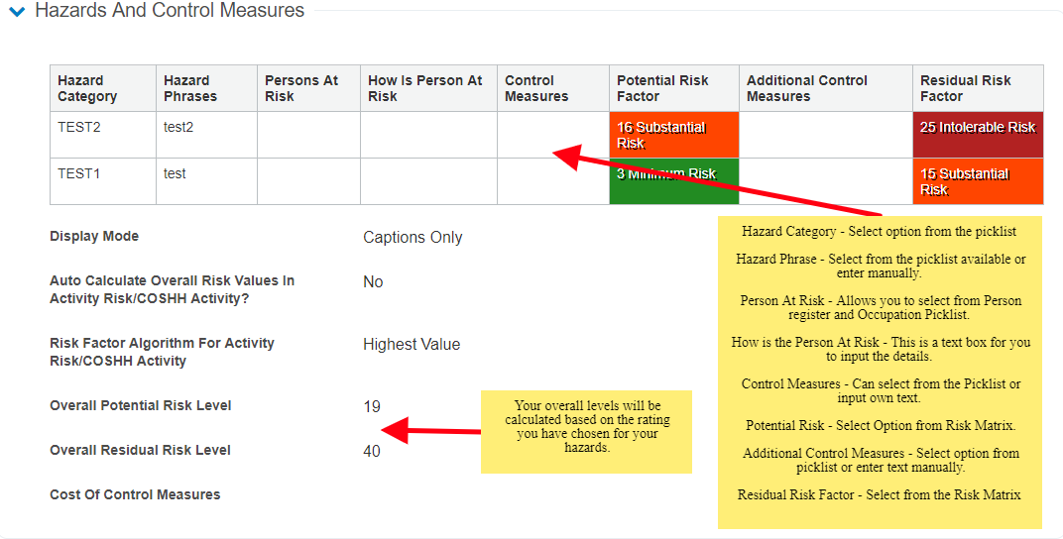
Task: Select the 15 Substantial Risk residual cell
Action: point(978,181)
